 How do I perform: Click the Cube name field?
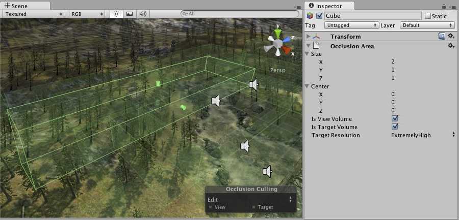coord(373,16)
